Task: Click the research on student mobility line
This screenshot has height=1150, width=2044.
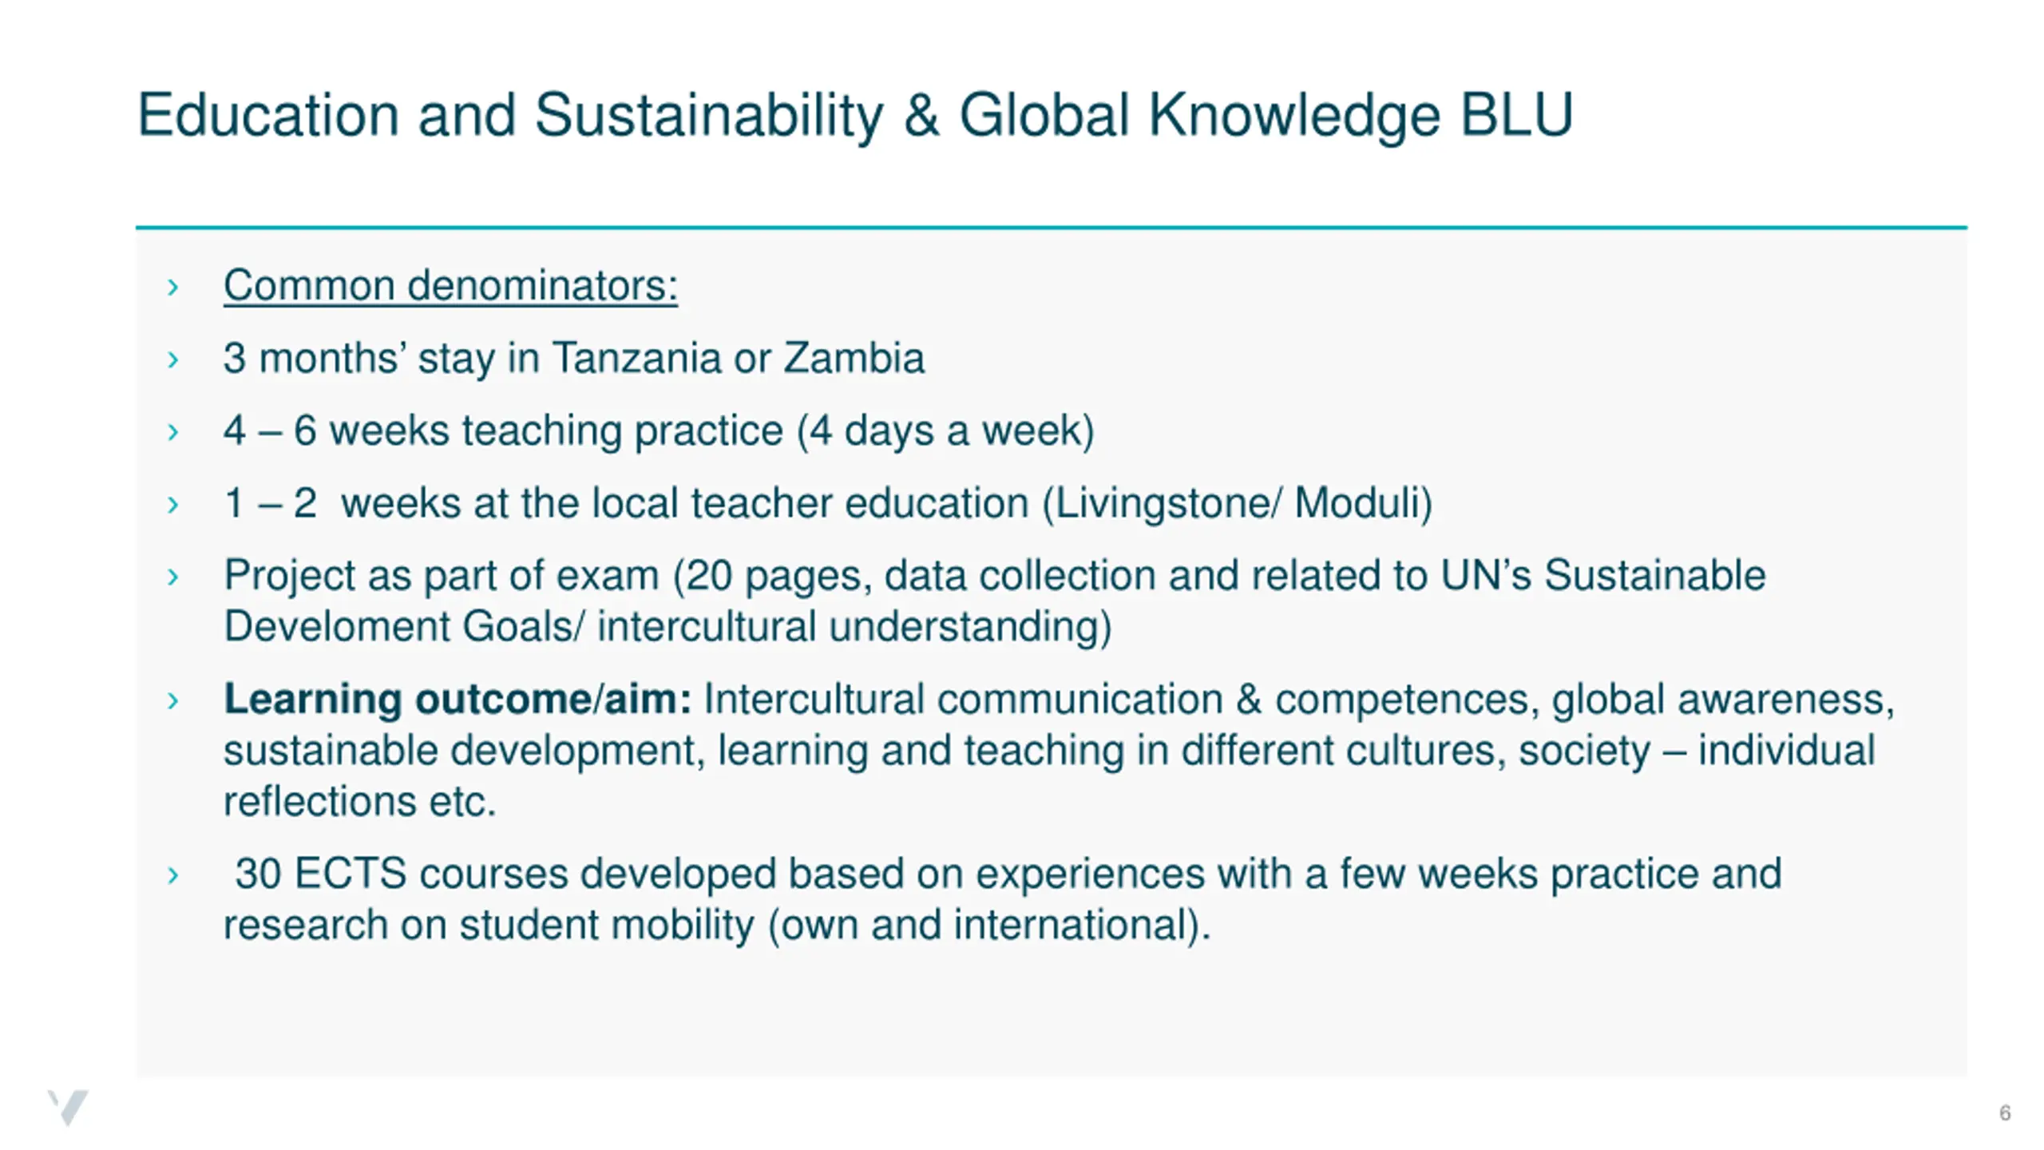Action: pos(717,925)
